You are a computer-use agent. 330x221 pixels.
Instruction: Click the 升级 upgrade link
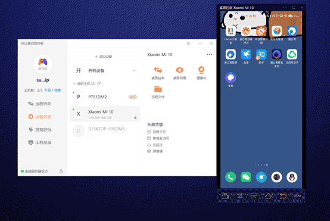click(48, 91)
